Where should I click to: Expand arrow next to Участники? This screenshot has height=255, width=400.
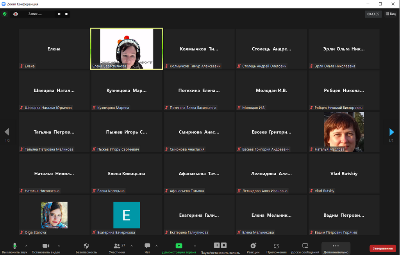click(x=132, y=246)
